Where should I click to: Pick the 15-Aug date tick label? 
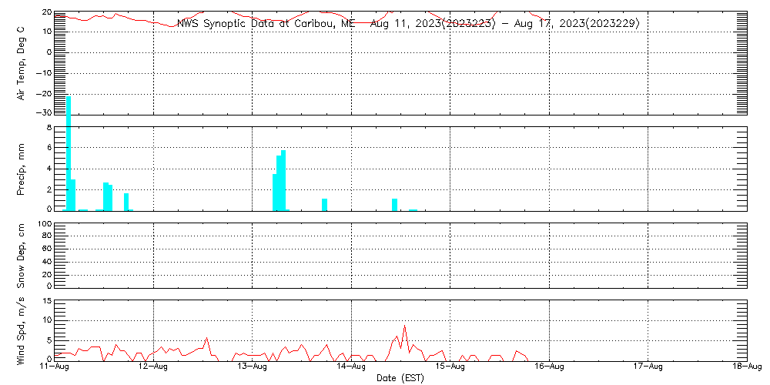pyautogui.click(x=450, y=367)
